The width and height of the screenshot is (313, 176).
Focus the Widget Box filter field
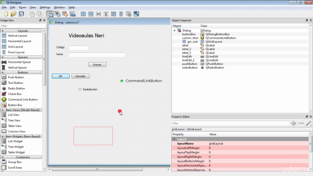coord(23,26)
